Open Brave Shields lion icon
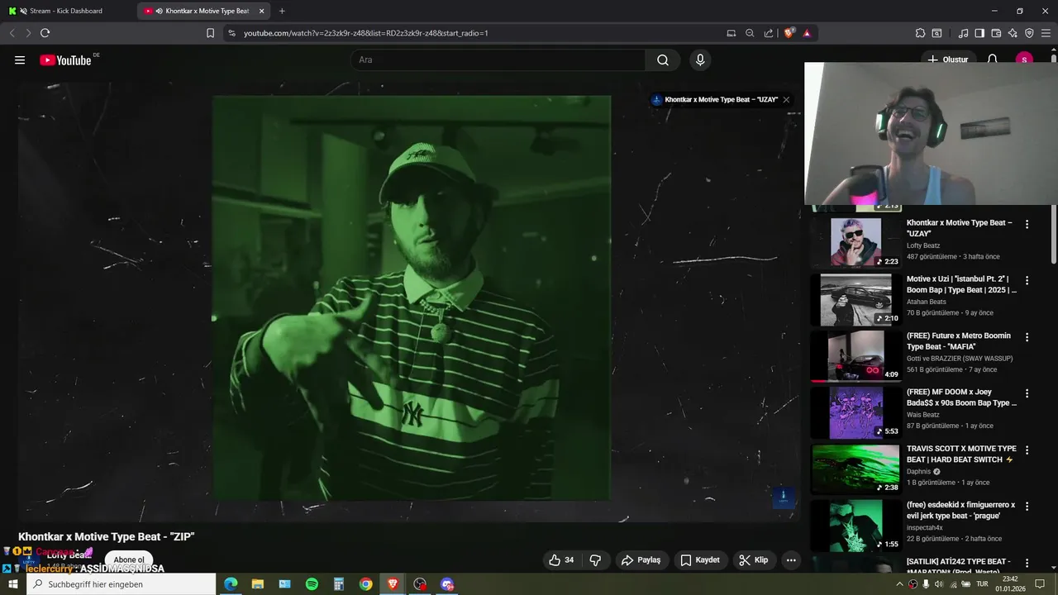The width and height of the screenshot is (1058, 595). pyautogui.click(x=789, y=33)
